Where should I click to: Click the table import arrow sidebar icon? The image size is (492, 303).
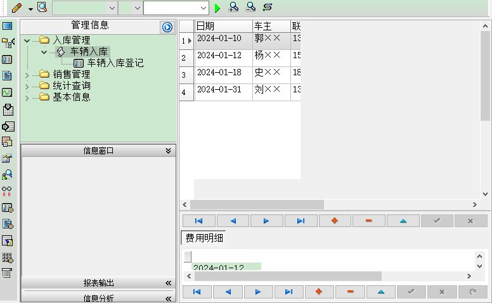pos(7,241)
